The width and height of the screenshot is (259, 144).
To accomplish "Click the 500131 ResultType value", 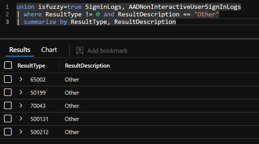I will (39, 119).
